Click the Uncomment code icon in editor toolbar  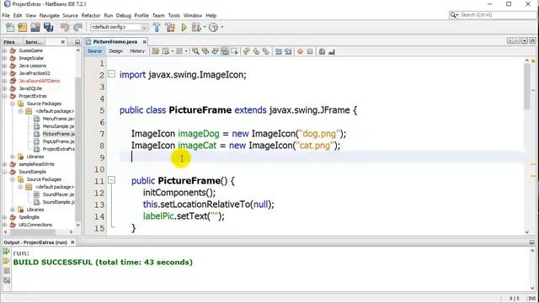point(332,51)
